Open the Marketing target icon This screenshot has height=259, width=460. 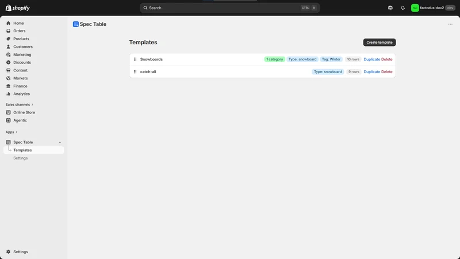tap(8, 55)
